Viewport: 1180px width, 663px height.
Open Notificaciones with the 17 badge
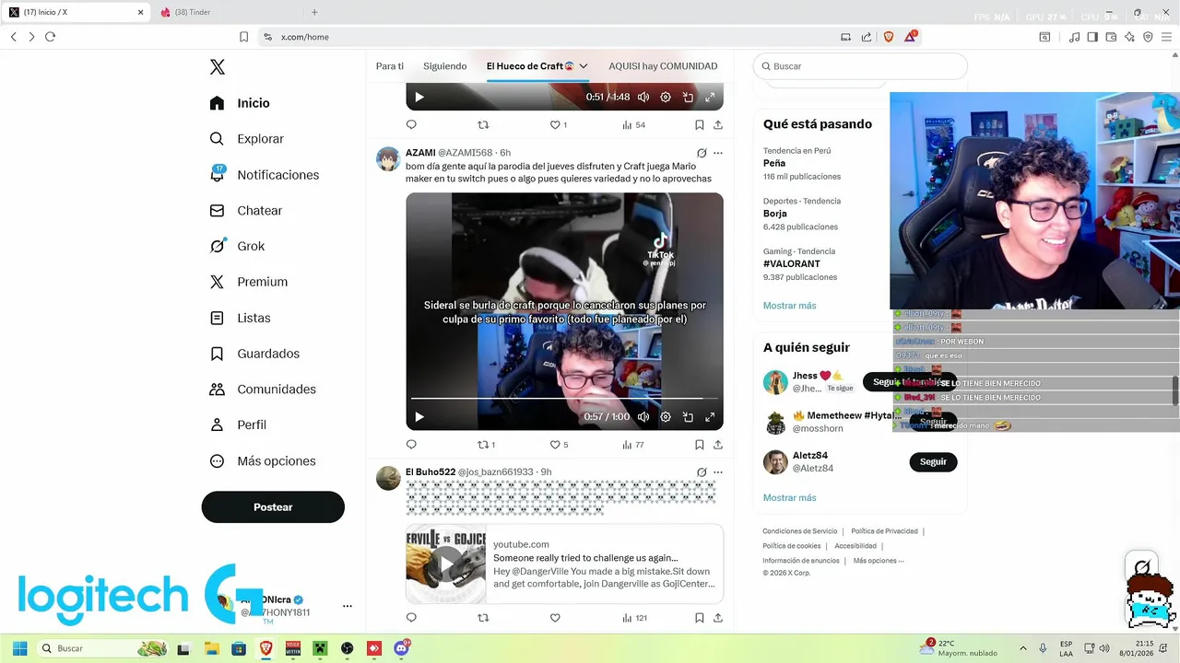coord(265,175)
